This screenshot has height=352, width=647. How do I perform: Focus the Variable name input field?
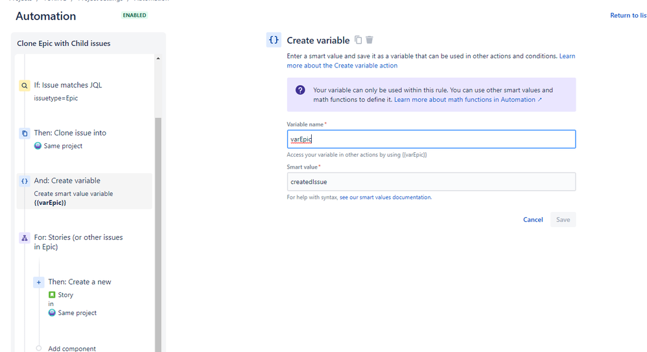(x=431, y=139)
